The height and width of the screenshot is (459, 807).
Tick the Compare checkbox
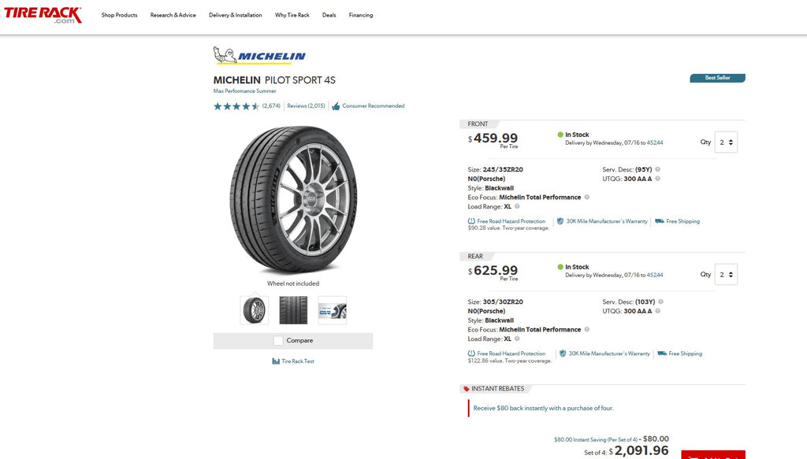tap(278, 340)
